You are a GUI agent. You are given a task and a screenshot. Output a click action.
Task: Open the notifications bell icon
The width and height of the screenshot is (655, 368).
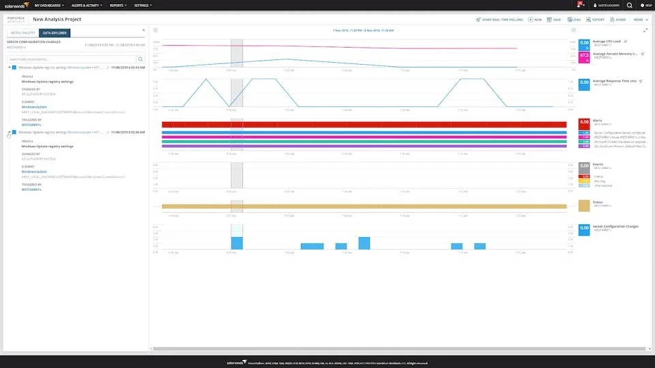(580, 5)
